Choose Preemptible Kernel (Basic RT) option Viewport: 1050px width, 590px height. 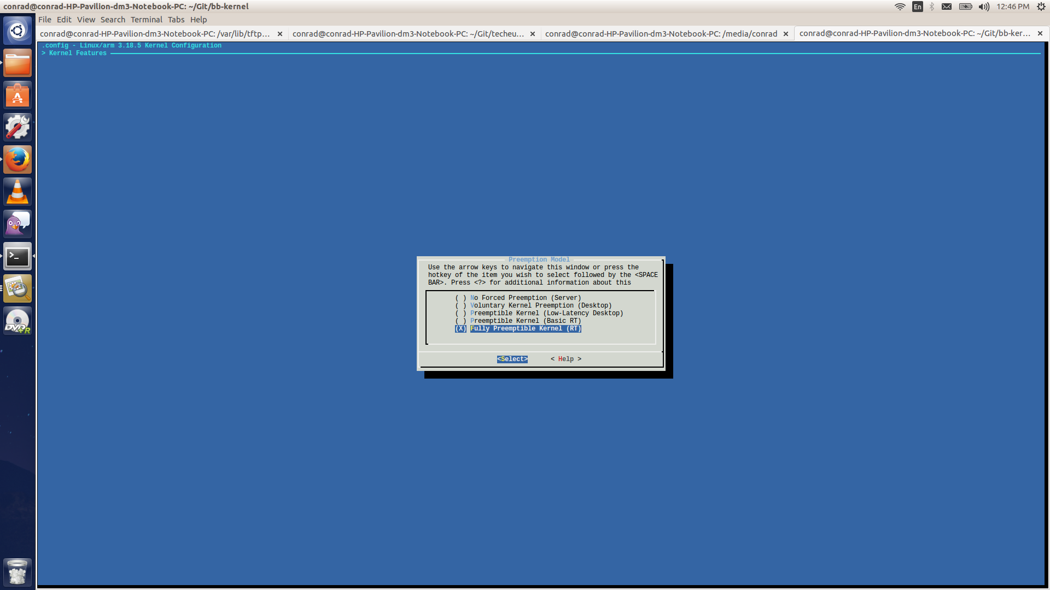point(525,321)
